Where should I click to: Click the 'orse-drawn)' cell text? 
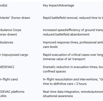pyautogui.click(x=9, y=34)
